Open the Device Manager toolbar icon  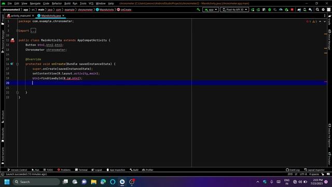(x=305, y=9)
